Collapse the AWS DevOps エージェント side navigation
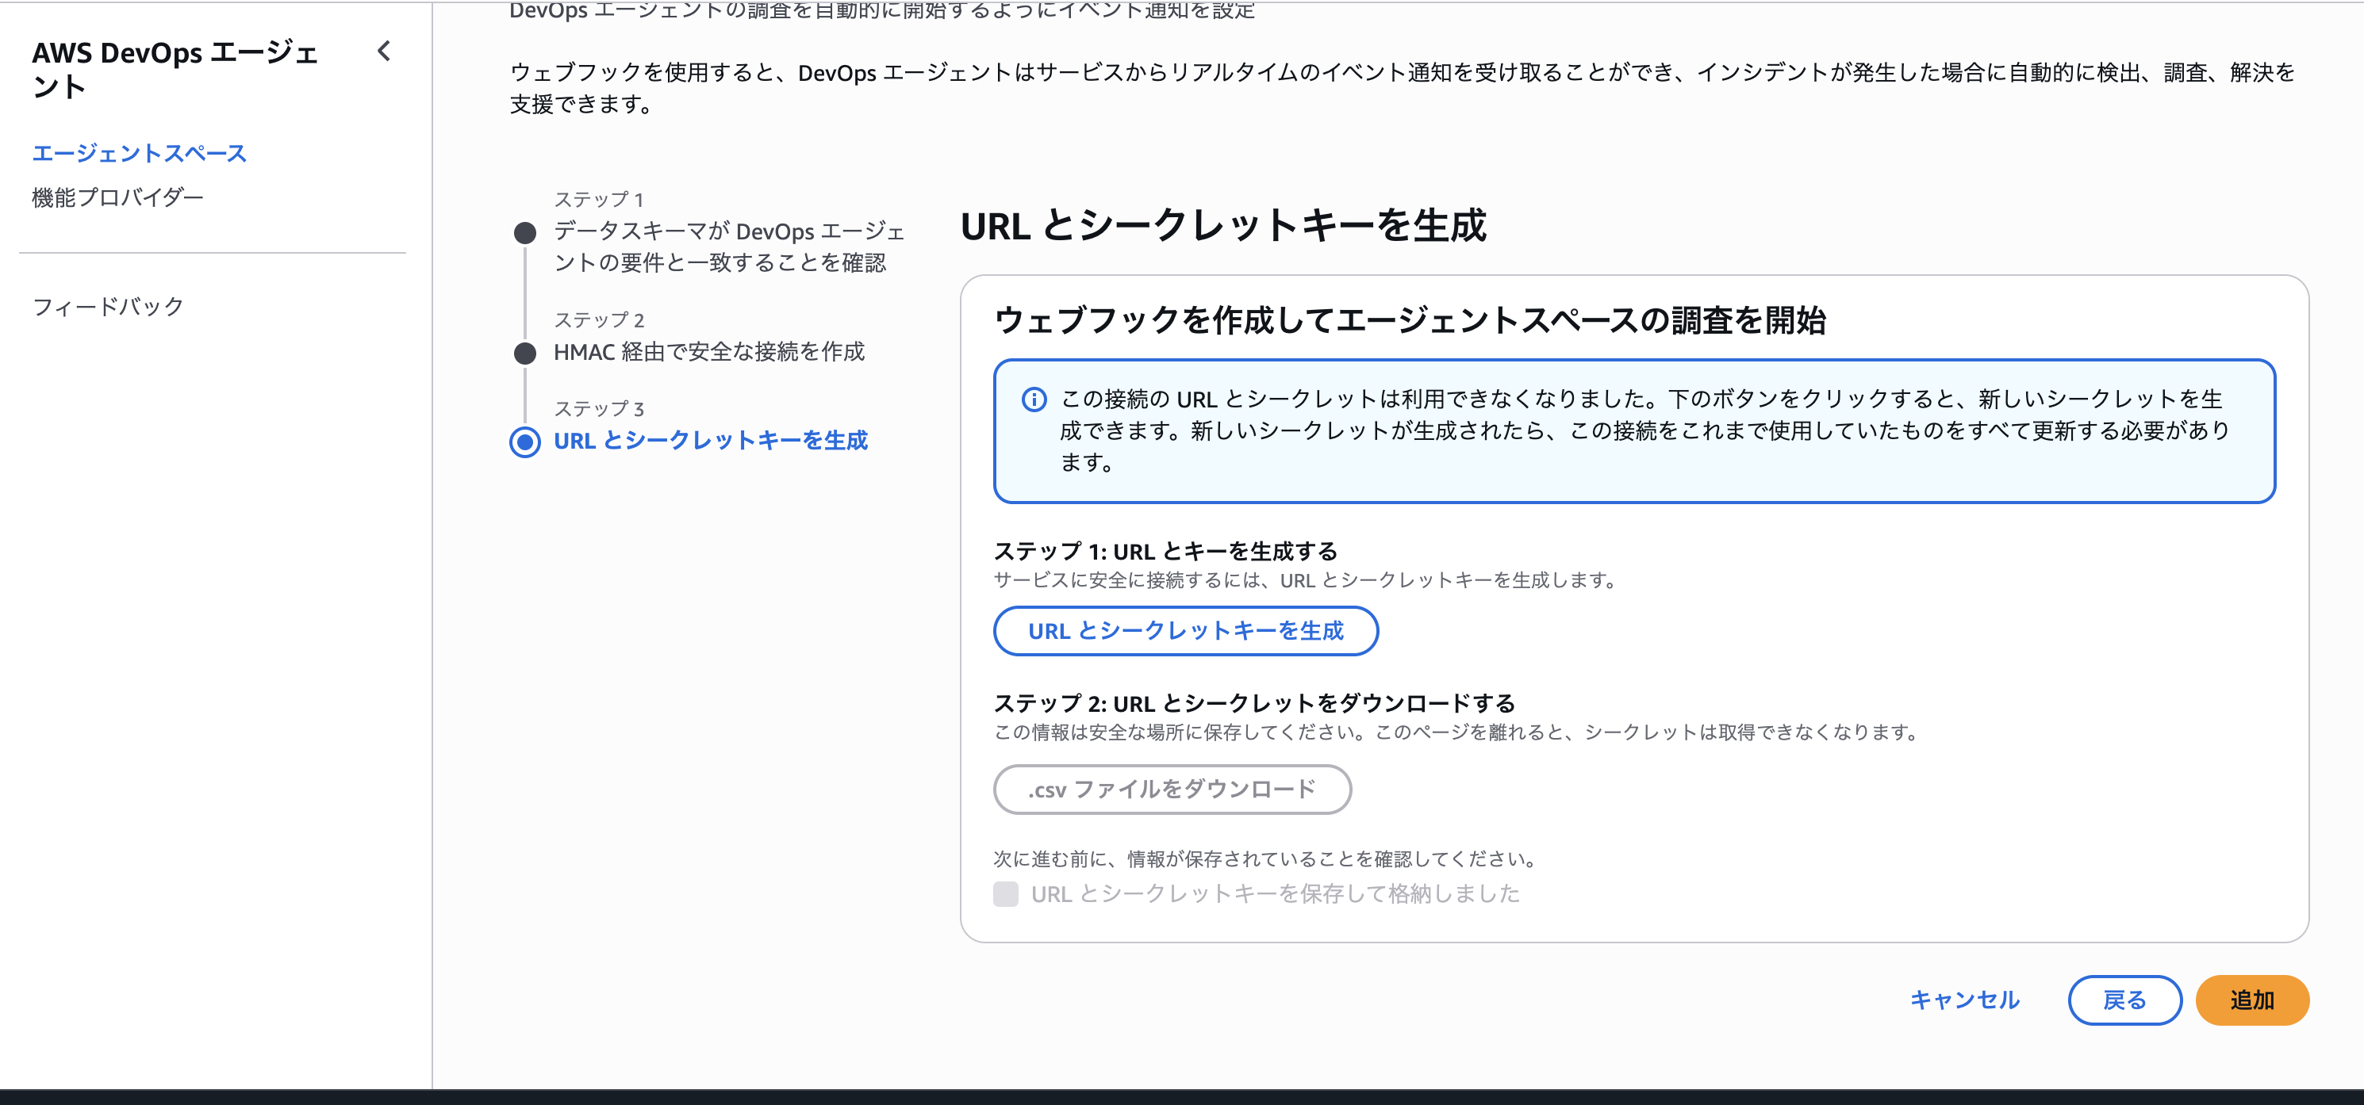Image resolution: width=2364 pixels, height=1105 pixels. pos(385,52)
